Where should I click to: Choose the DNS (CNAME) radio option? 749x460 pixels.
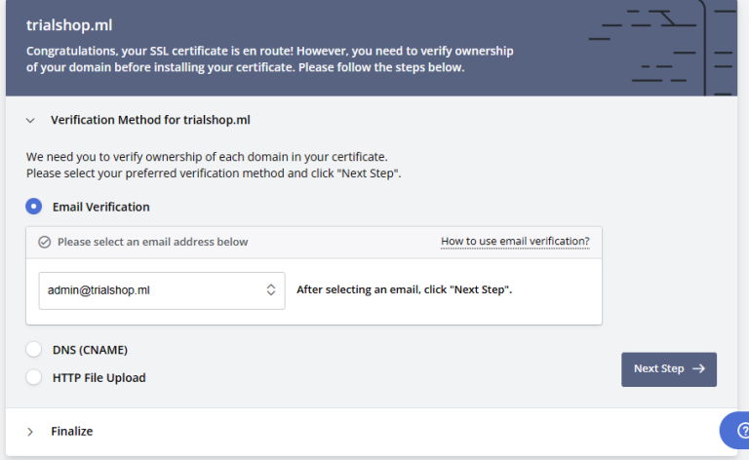pyautogui.click(x=34, y=349)
